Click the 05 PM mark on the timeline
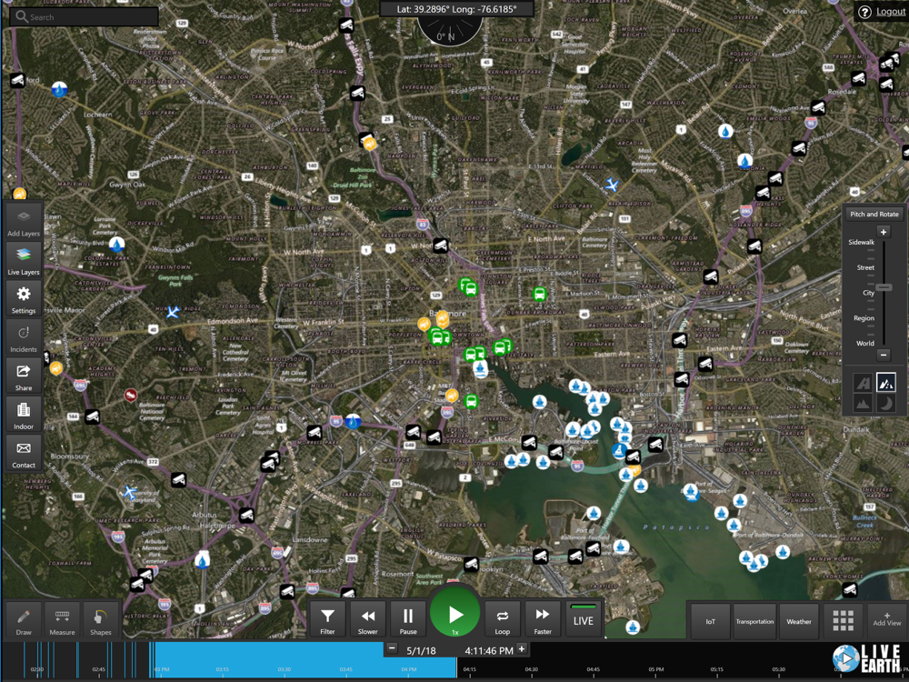Image resolution: width=909 pixels, height=682 pixels. tap(655, 669)
